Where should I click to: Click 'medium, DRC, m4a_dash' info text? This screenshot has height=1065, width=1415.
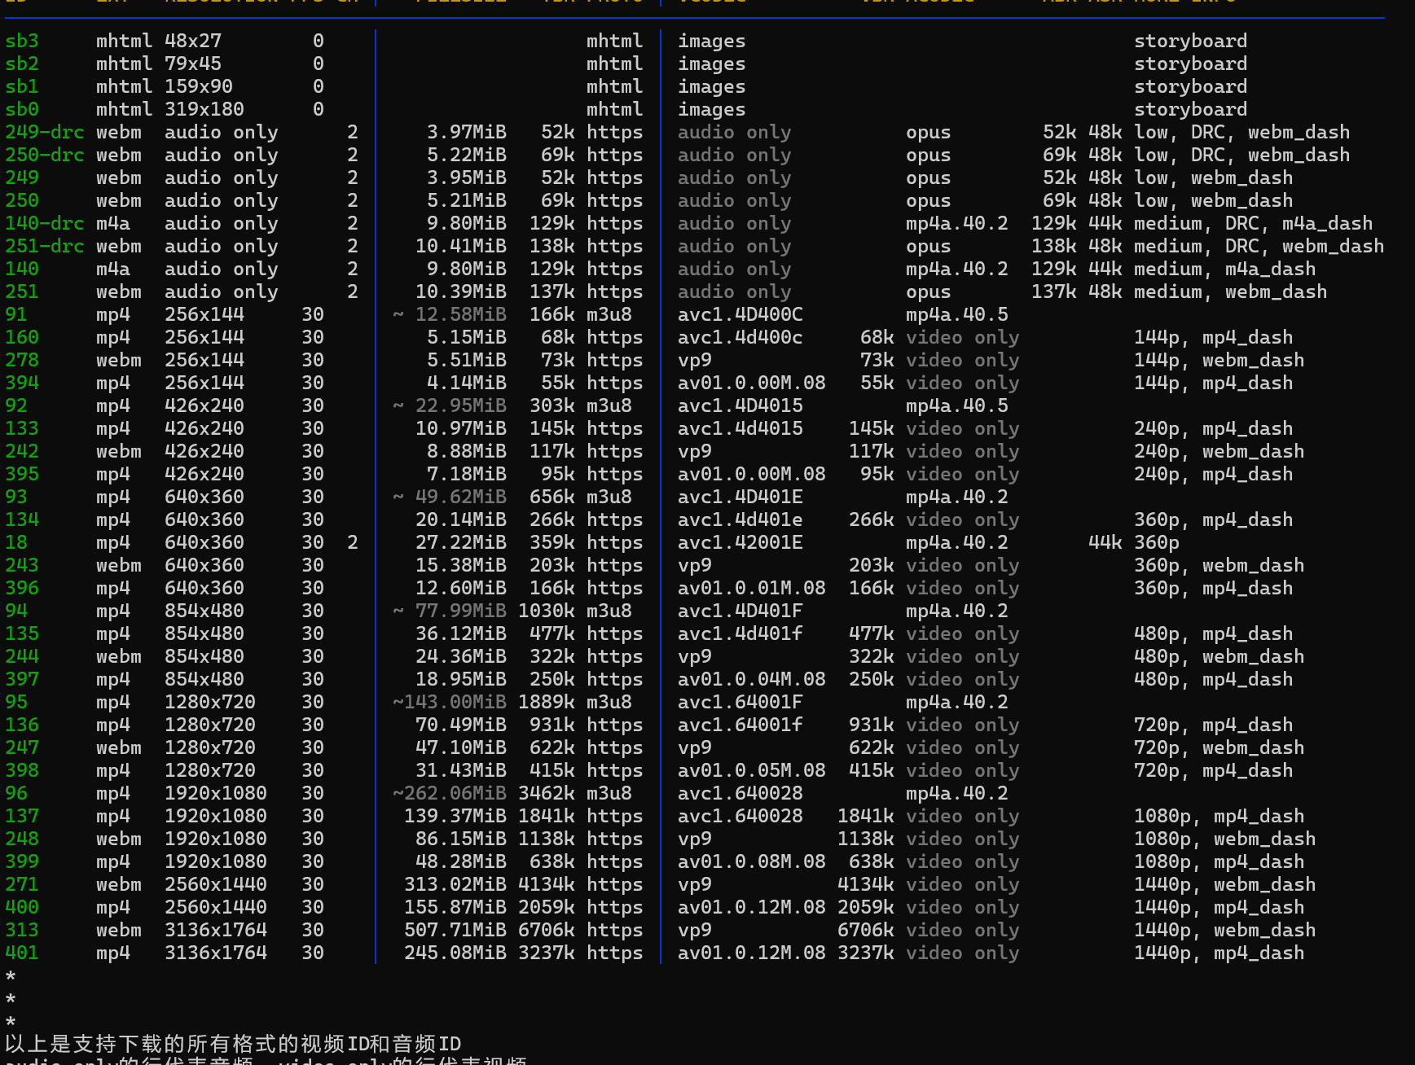click(x=1254, y=223)
